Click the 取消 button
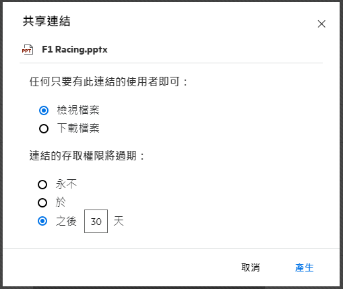 [x=251, y=267]
